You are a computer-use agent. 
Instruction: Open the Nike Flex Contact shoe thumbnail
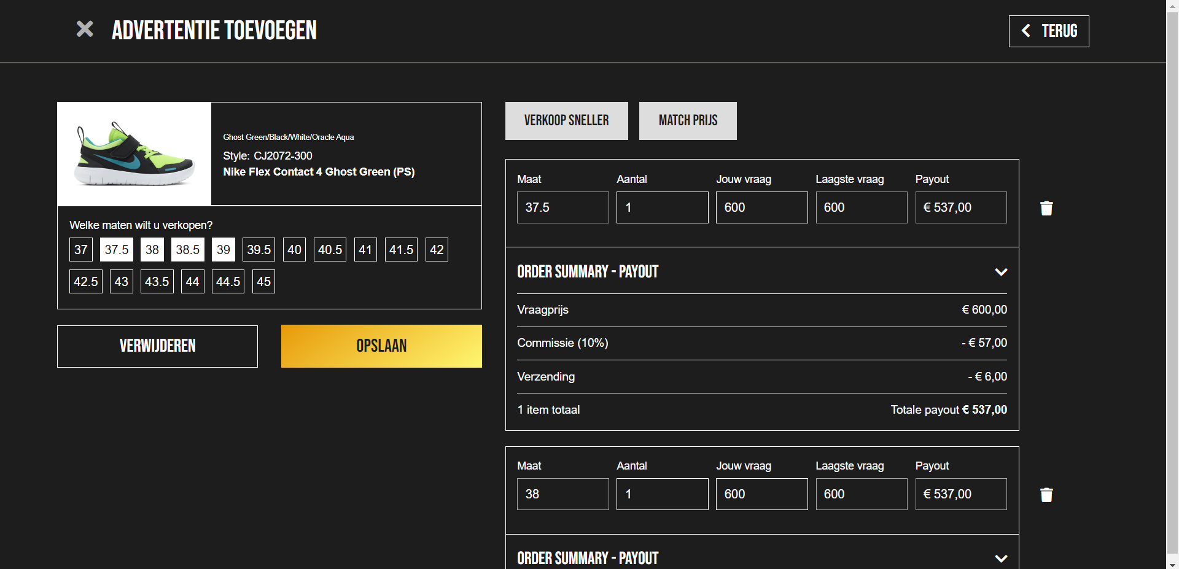click(x=134, y=154)
